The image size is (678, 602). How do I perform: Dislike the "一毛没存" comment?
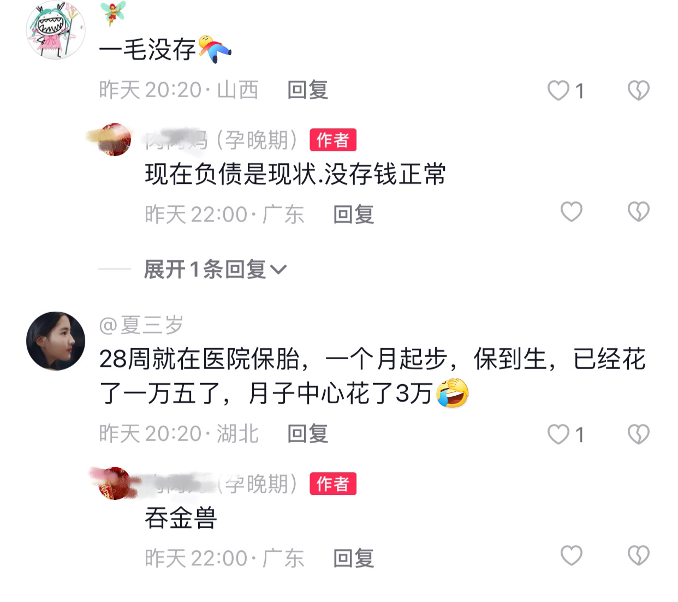tap(638, 91)
